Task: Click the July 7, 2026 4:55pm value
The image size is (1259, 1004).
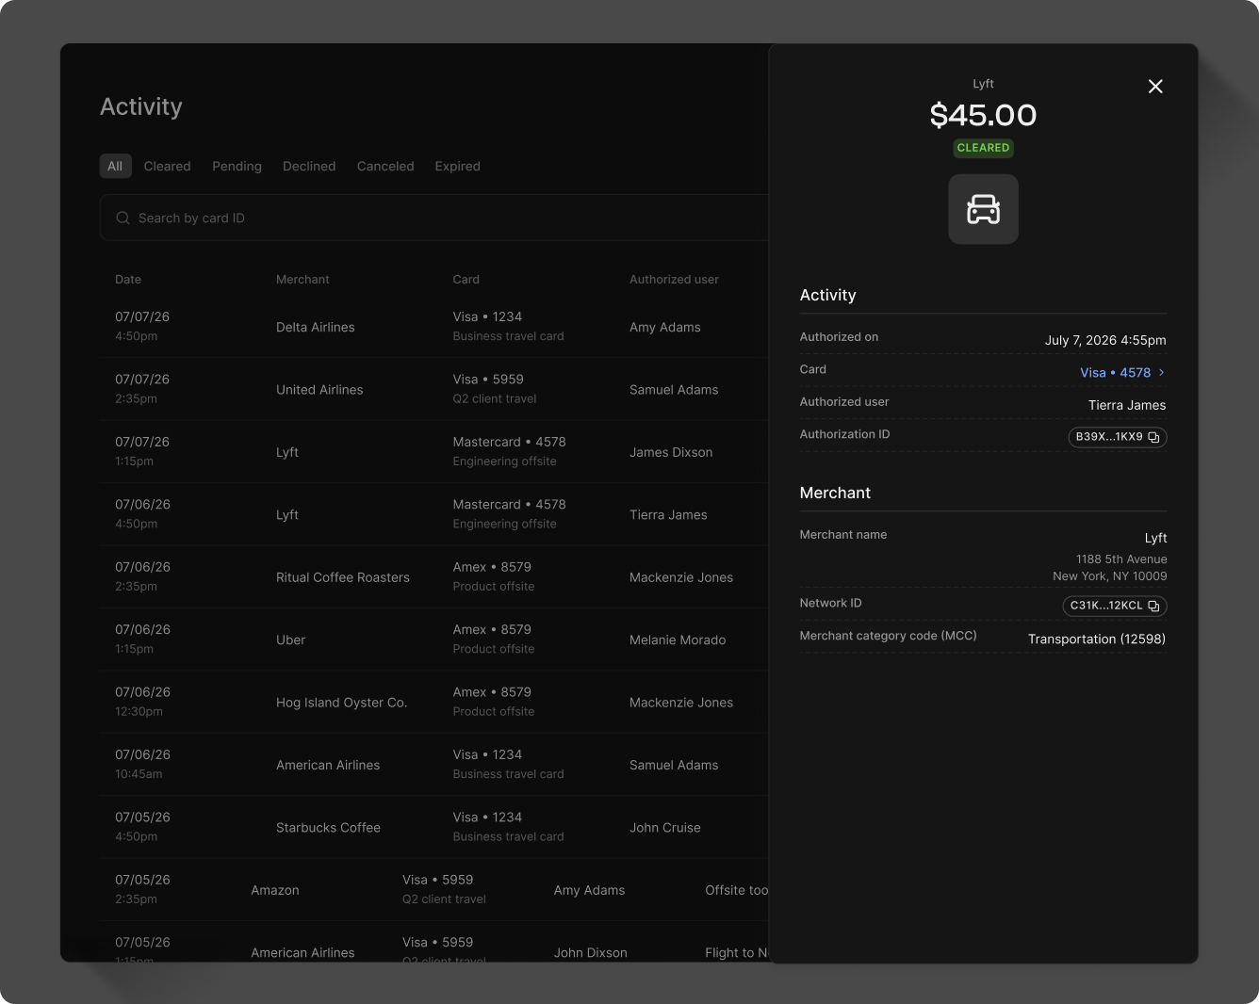Action: [x=1105, y=340]
